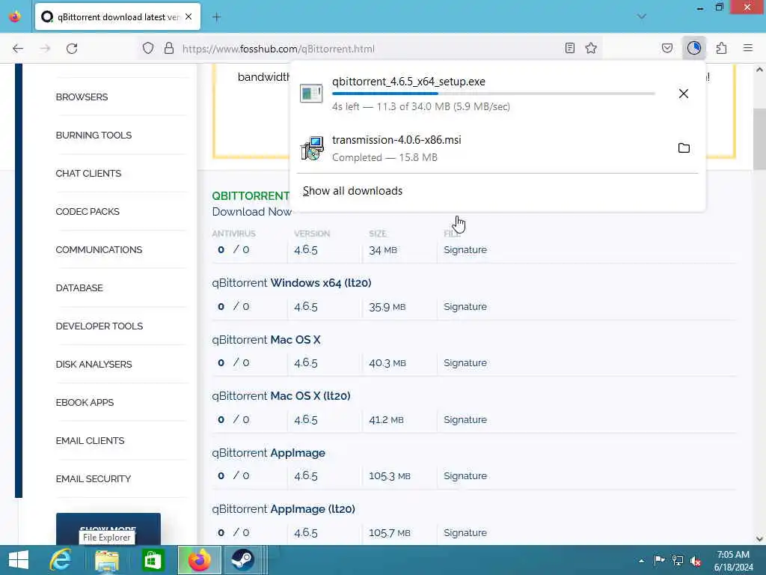Open the tracking protection shield icon

coord(148,49)
